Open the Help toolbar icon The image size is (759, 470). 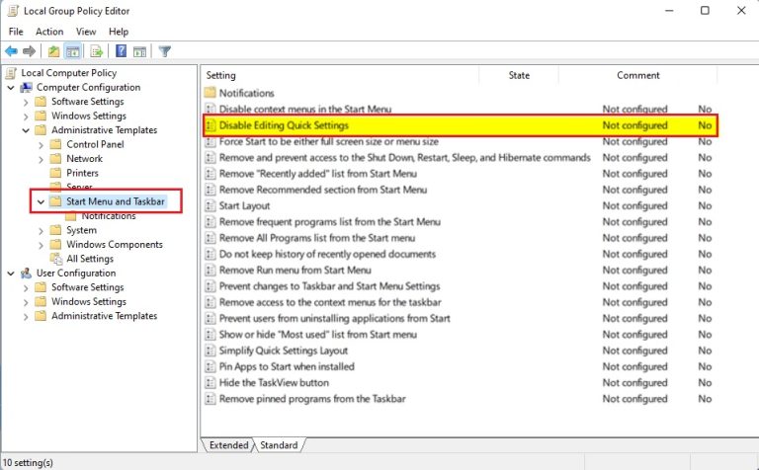click(x=121, y=50)
